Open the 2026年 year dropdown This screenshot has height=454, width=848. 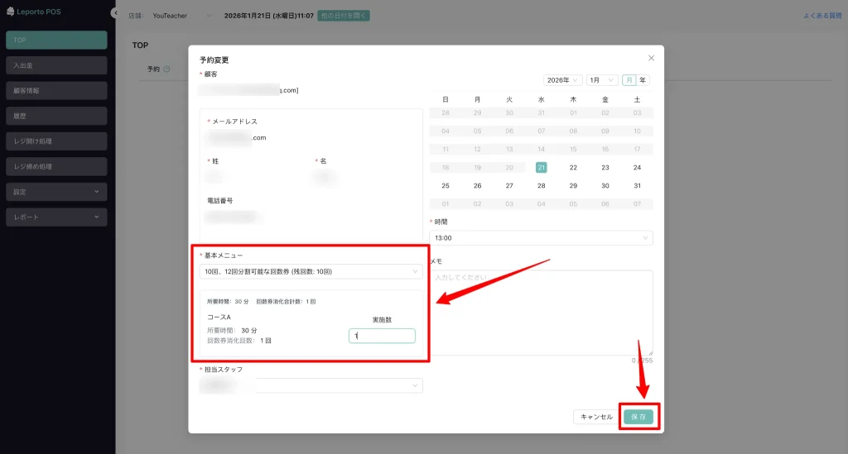pos(562,80)
